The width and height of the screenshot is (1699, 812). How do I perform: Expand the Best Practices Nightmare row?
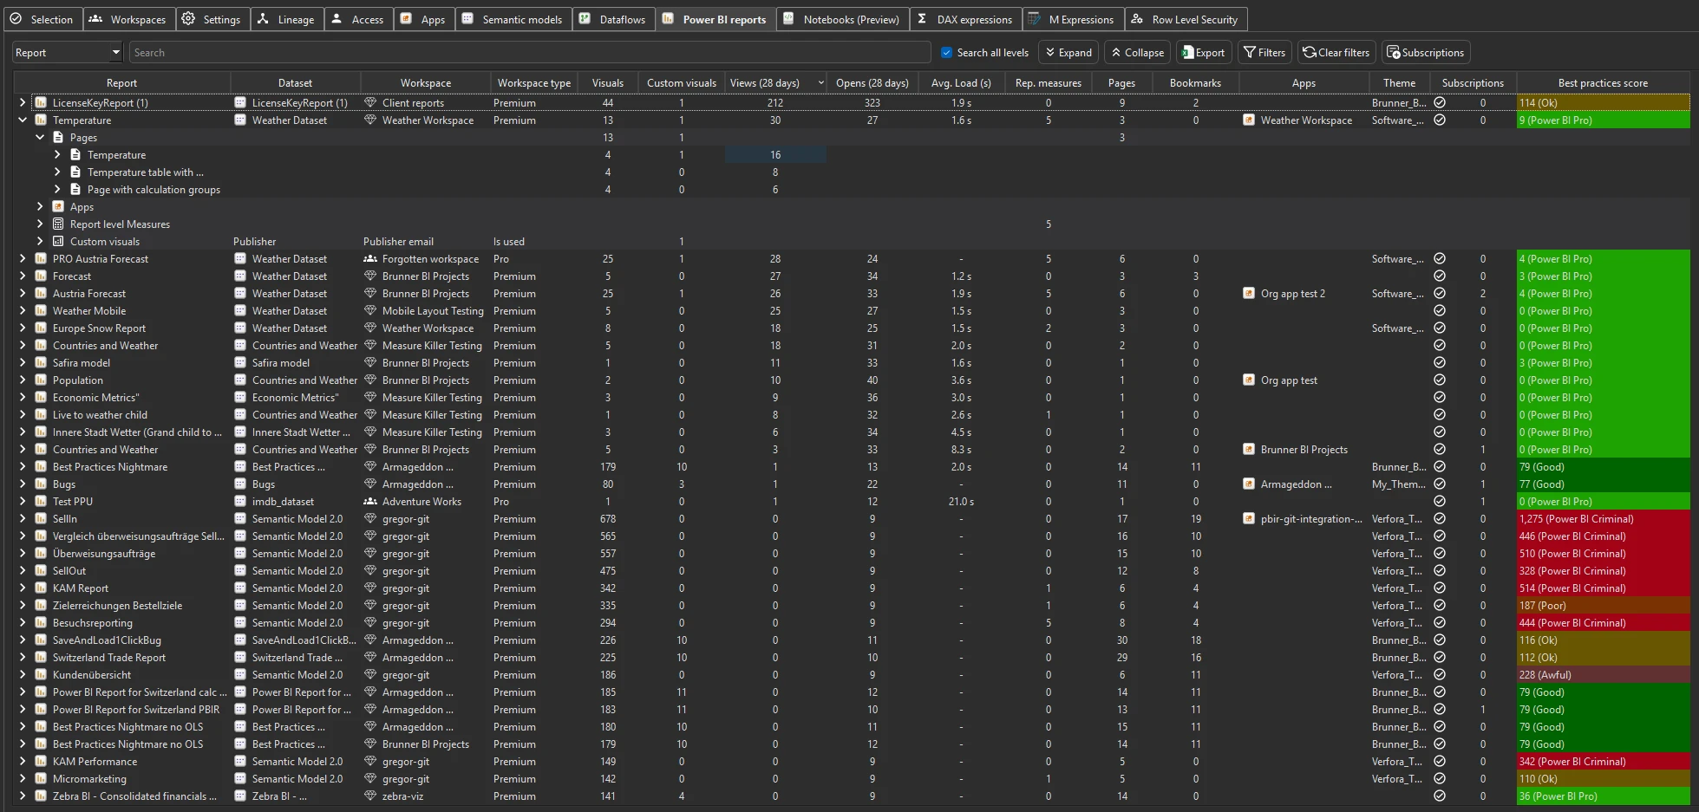click(x=23, y=466)
